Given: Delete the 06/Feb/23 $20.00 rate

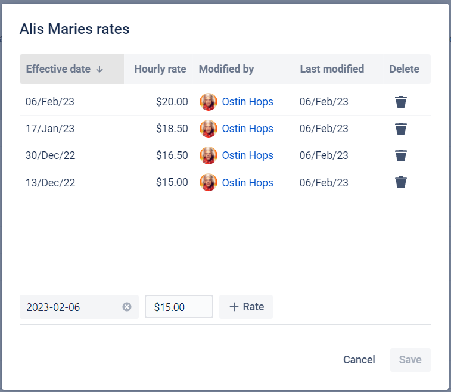Looking at the screenshot, I should point(401,102).
